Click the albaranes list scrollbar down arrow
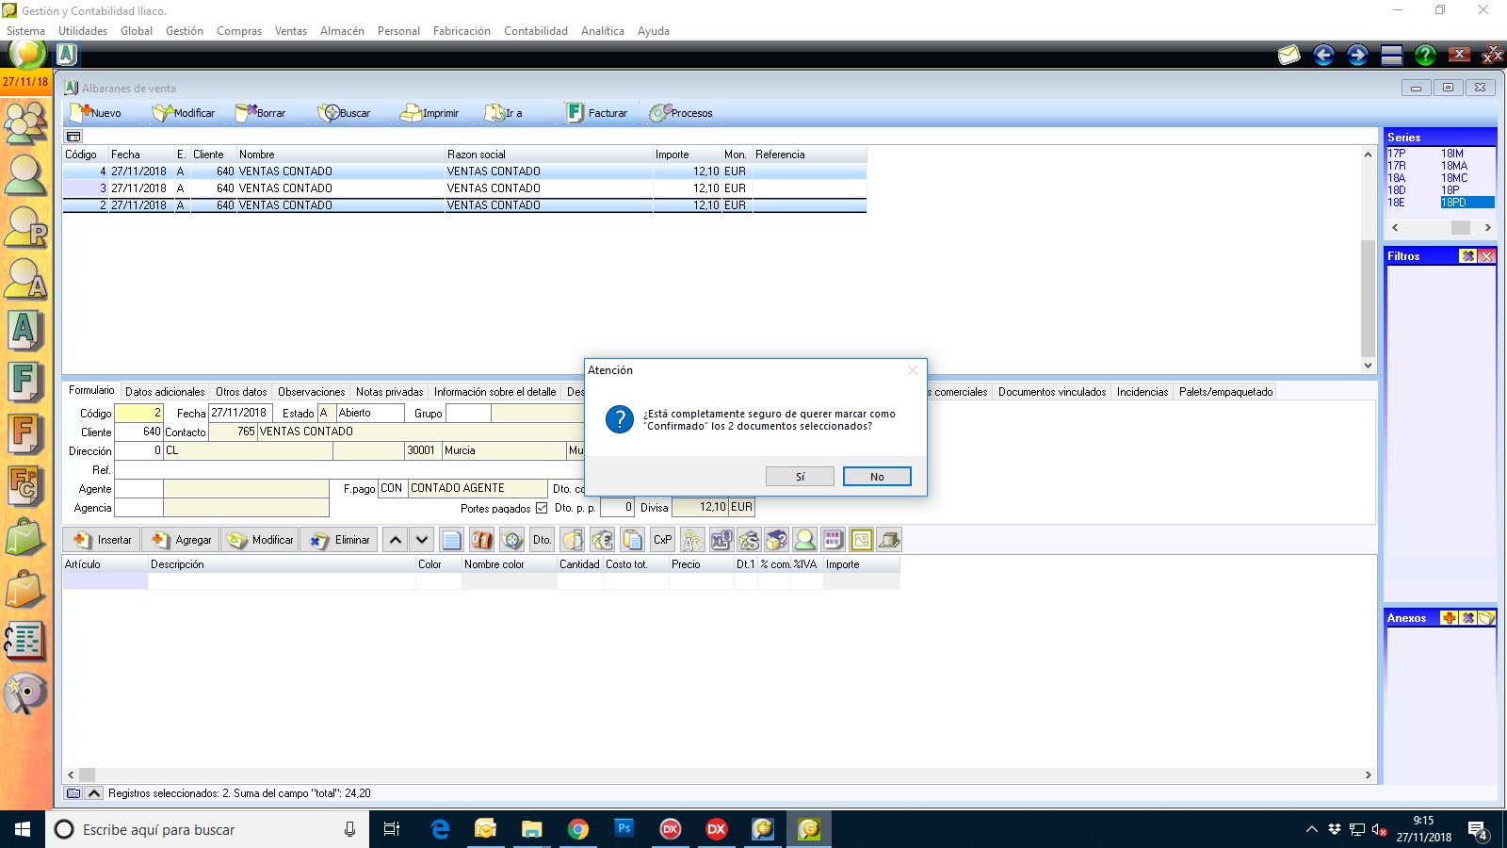 click(x=1368, y=366)
